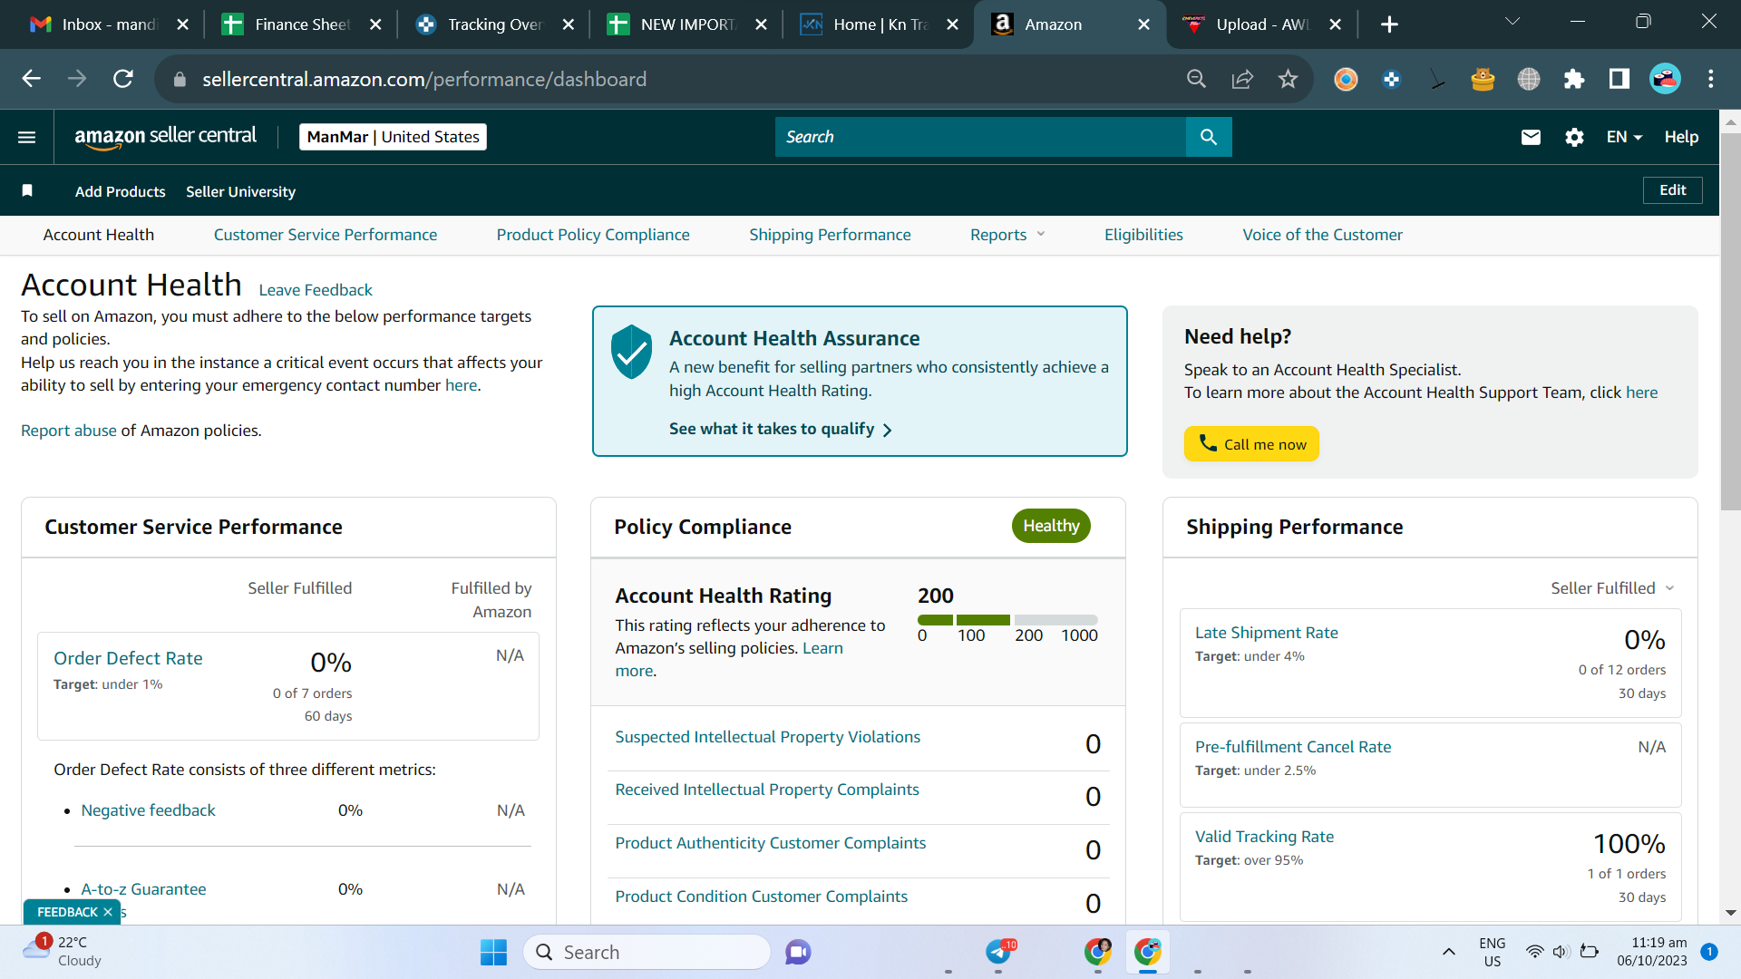The width and height of the screenshot is (1741, 979).
Task: Click the search magnifier button
Action: point(1209,137)
